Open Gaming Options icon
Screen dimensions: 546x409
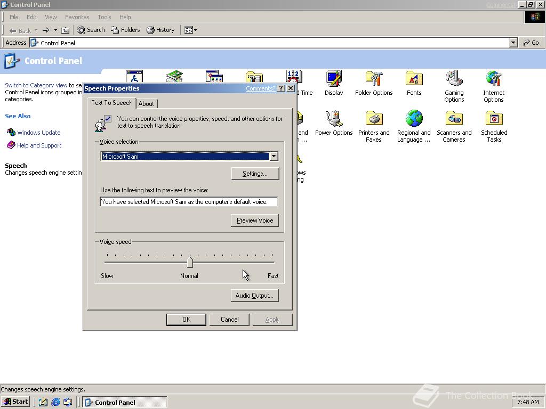(454, 86)
